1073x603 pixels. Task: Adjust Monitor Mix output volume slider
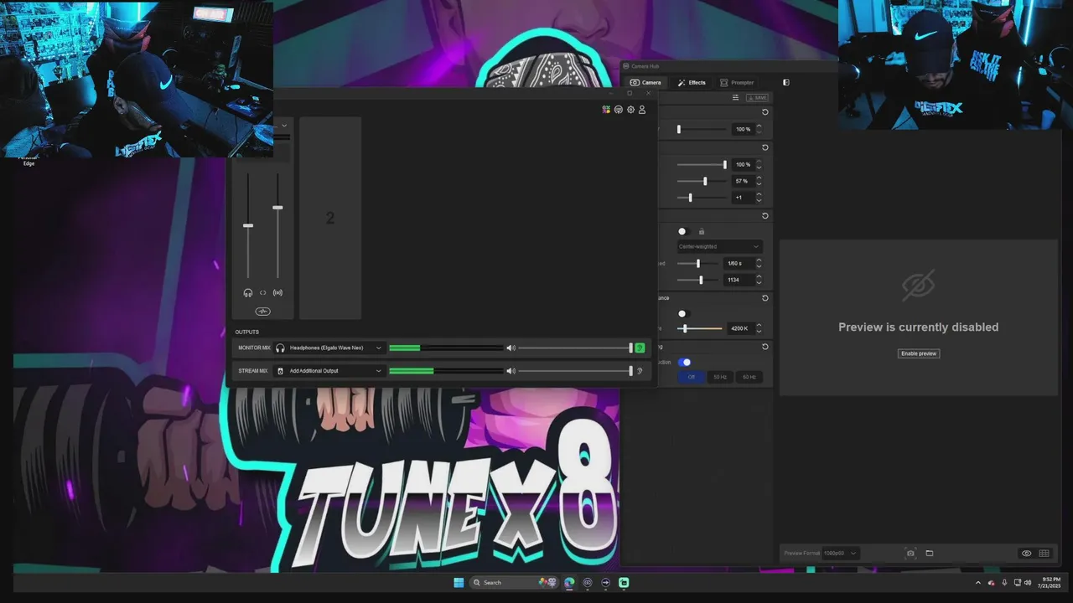[x=575, y=348]
